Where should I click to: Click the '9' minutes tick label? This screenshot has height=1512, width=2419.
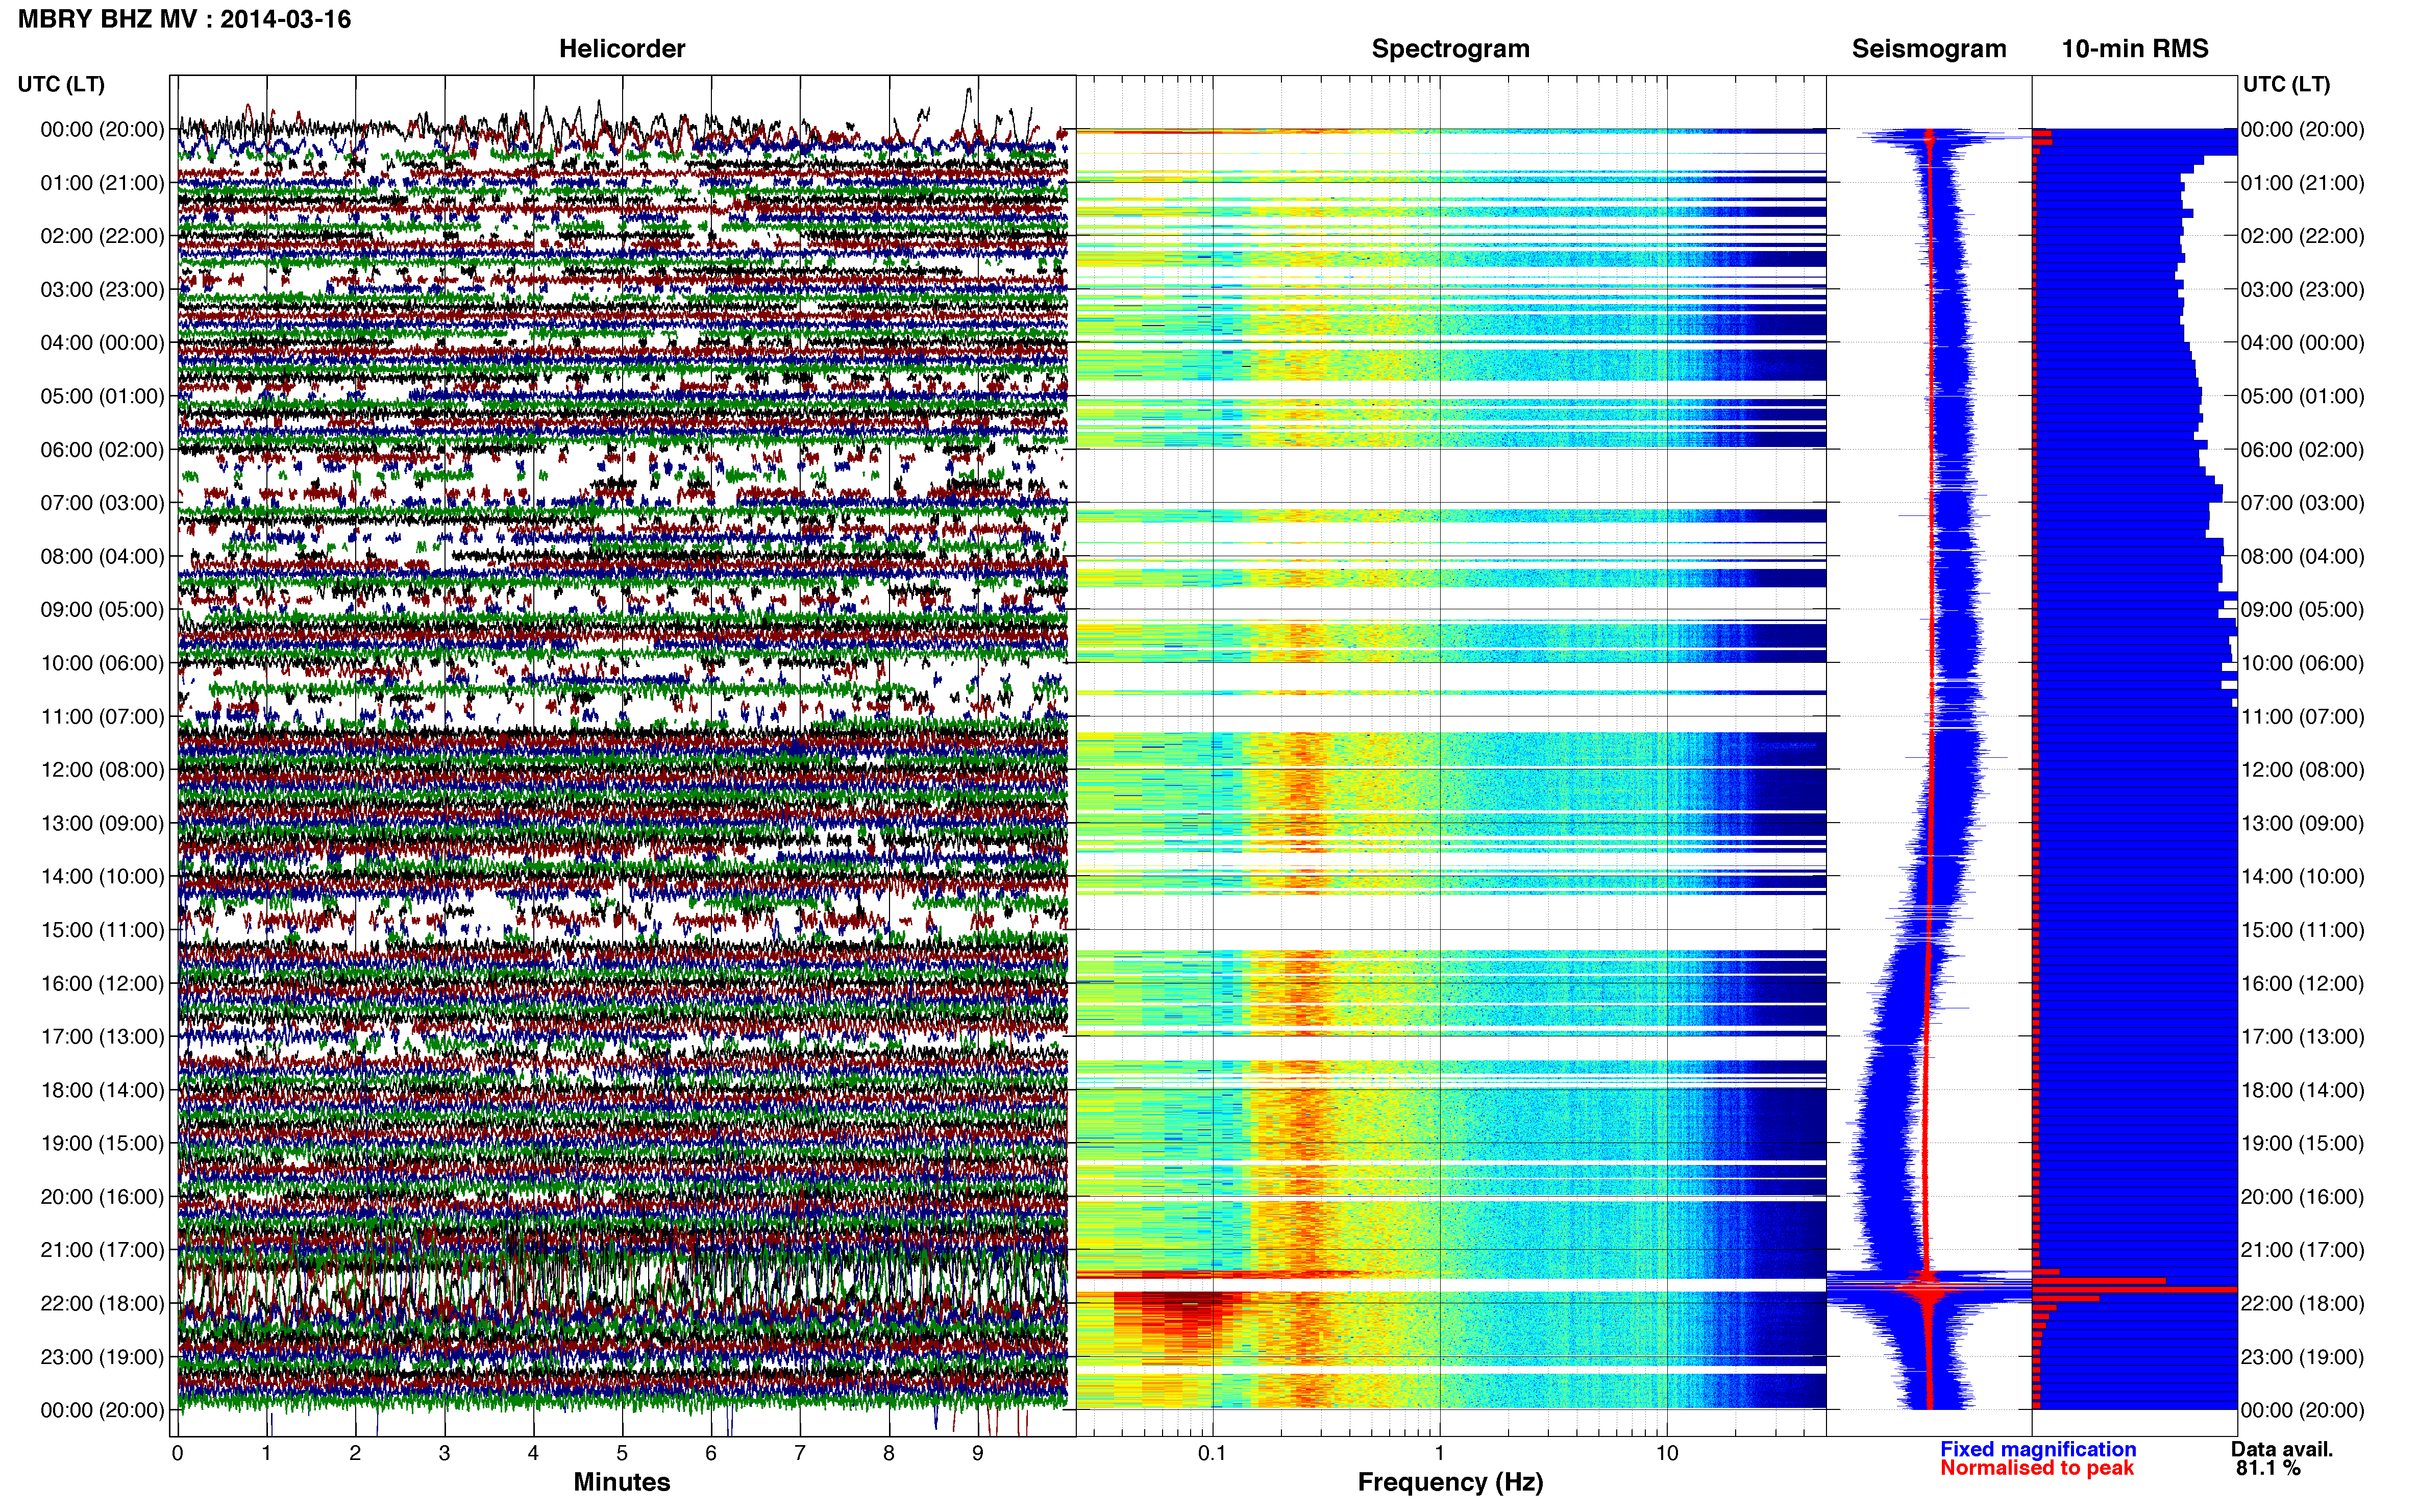[x=978, y=1453]
